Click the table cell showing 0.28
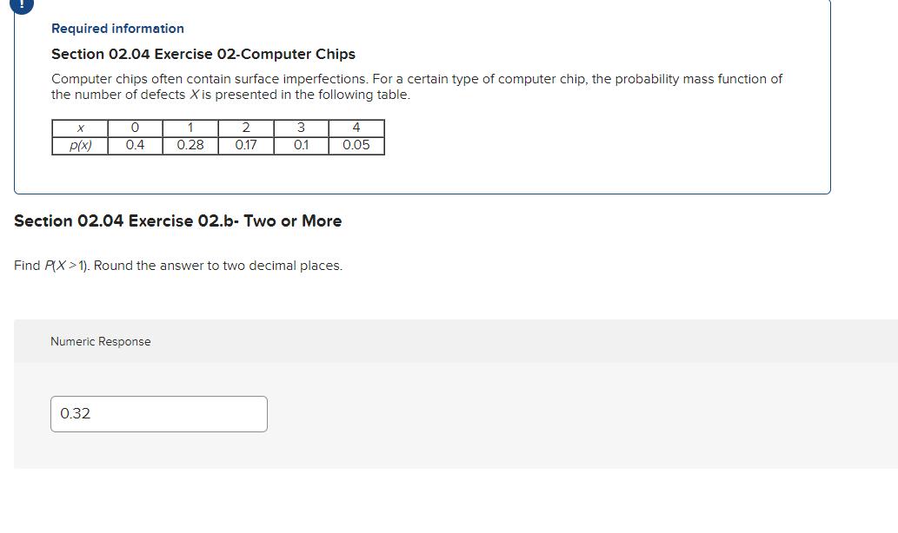 point(190,145)
